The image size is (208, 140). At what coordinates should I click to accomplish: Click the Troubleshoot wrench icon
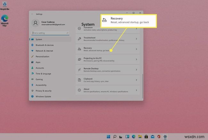click(x=79, y=39)
